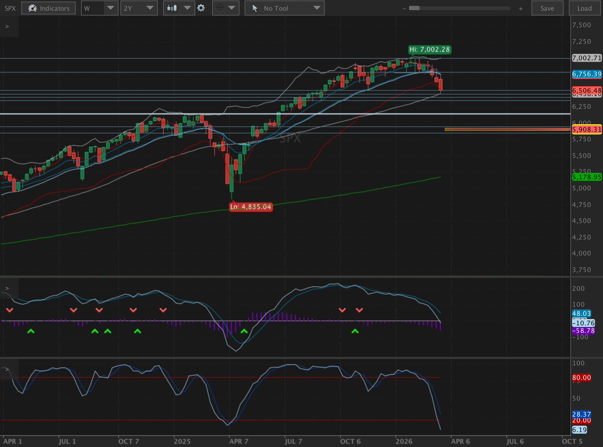Image resolution: width=603 pixels, height=447 pixels.
Task: Click the 7,500 price axis label
Action: click(x=581, y=25)
